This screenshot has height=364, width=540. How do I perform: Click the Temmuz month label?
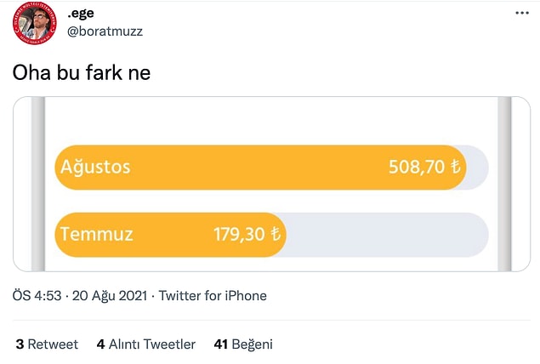pos(96,234)
